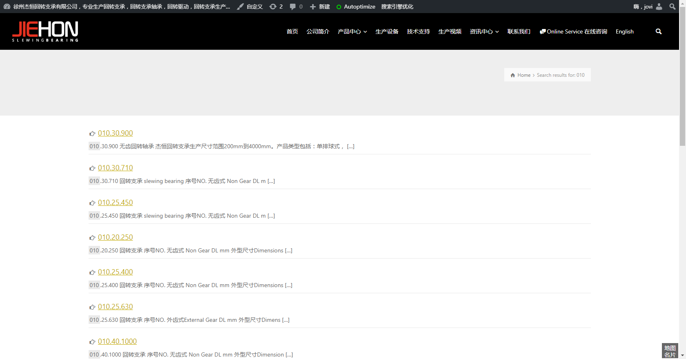Open the site title in admin bar
The image size is (686, 359).
pos(122,7)
